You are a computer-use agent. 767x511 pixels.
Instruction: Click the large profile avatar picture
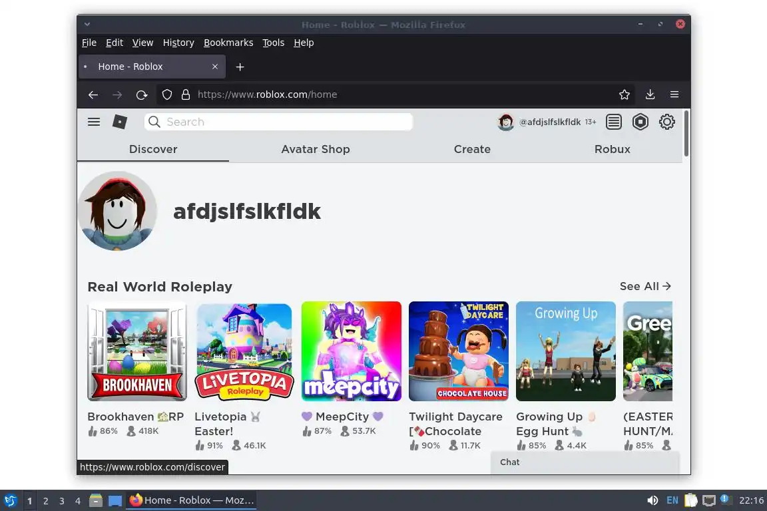click(117, 211)
